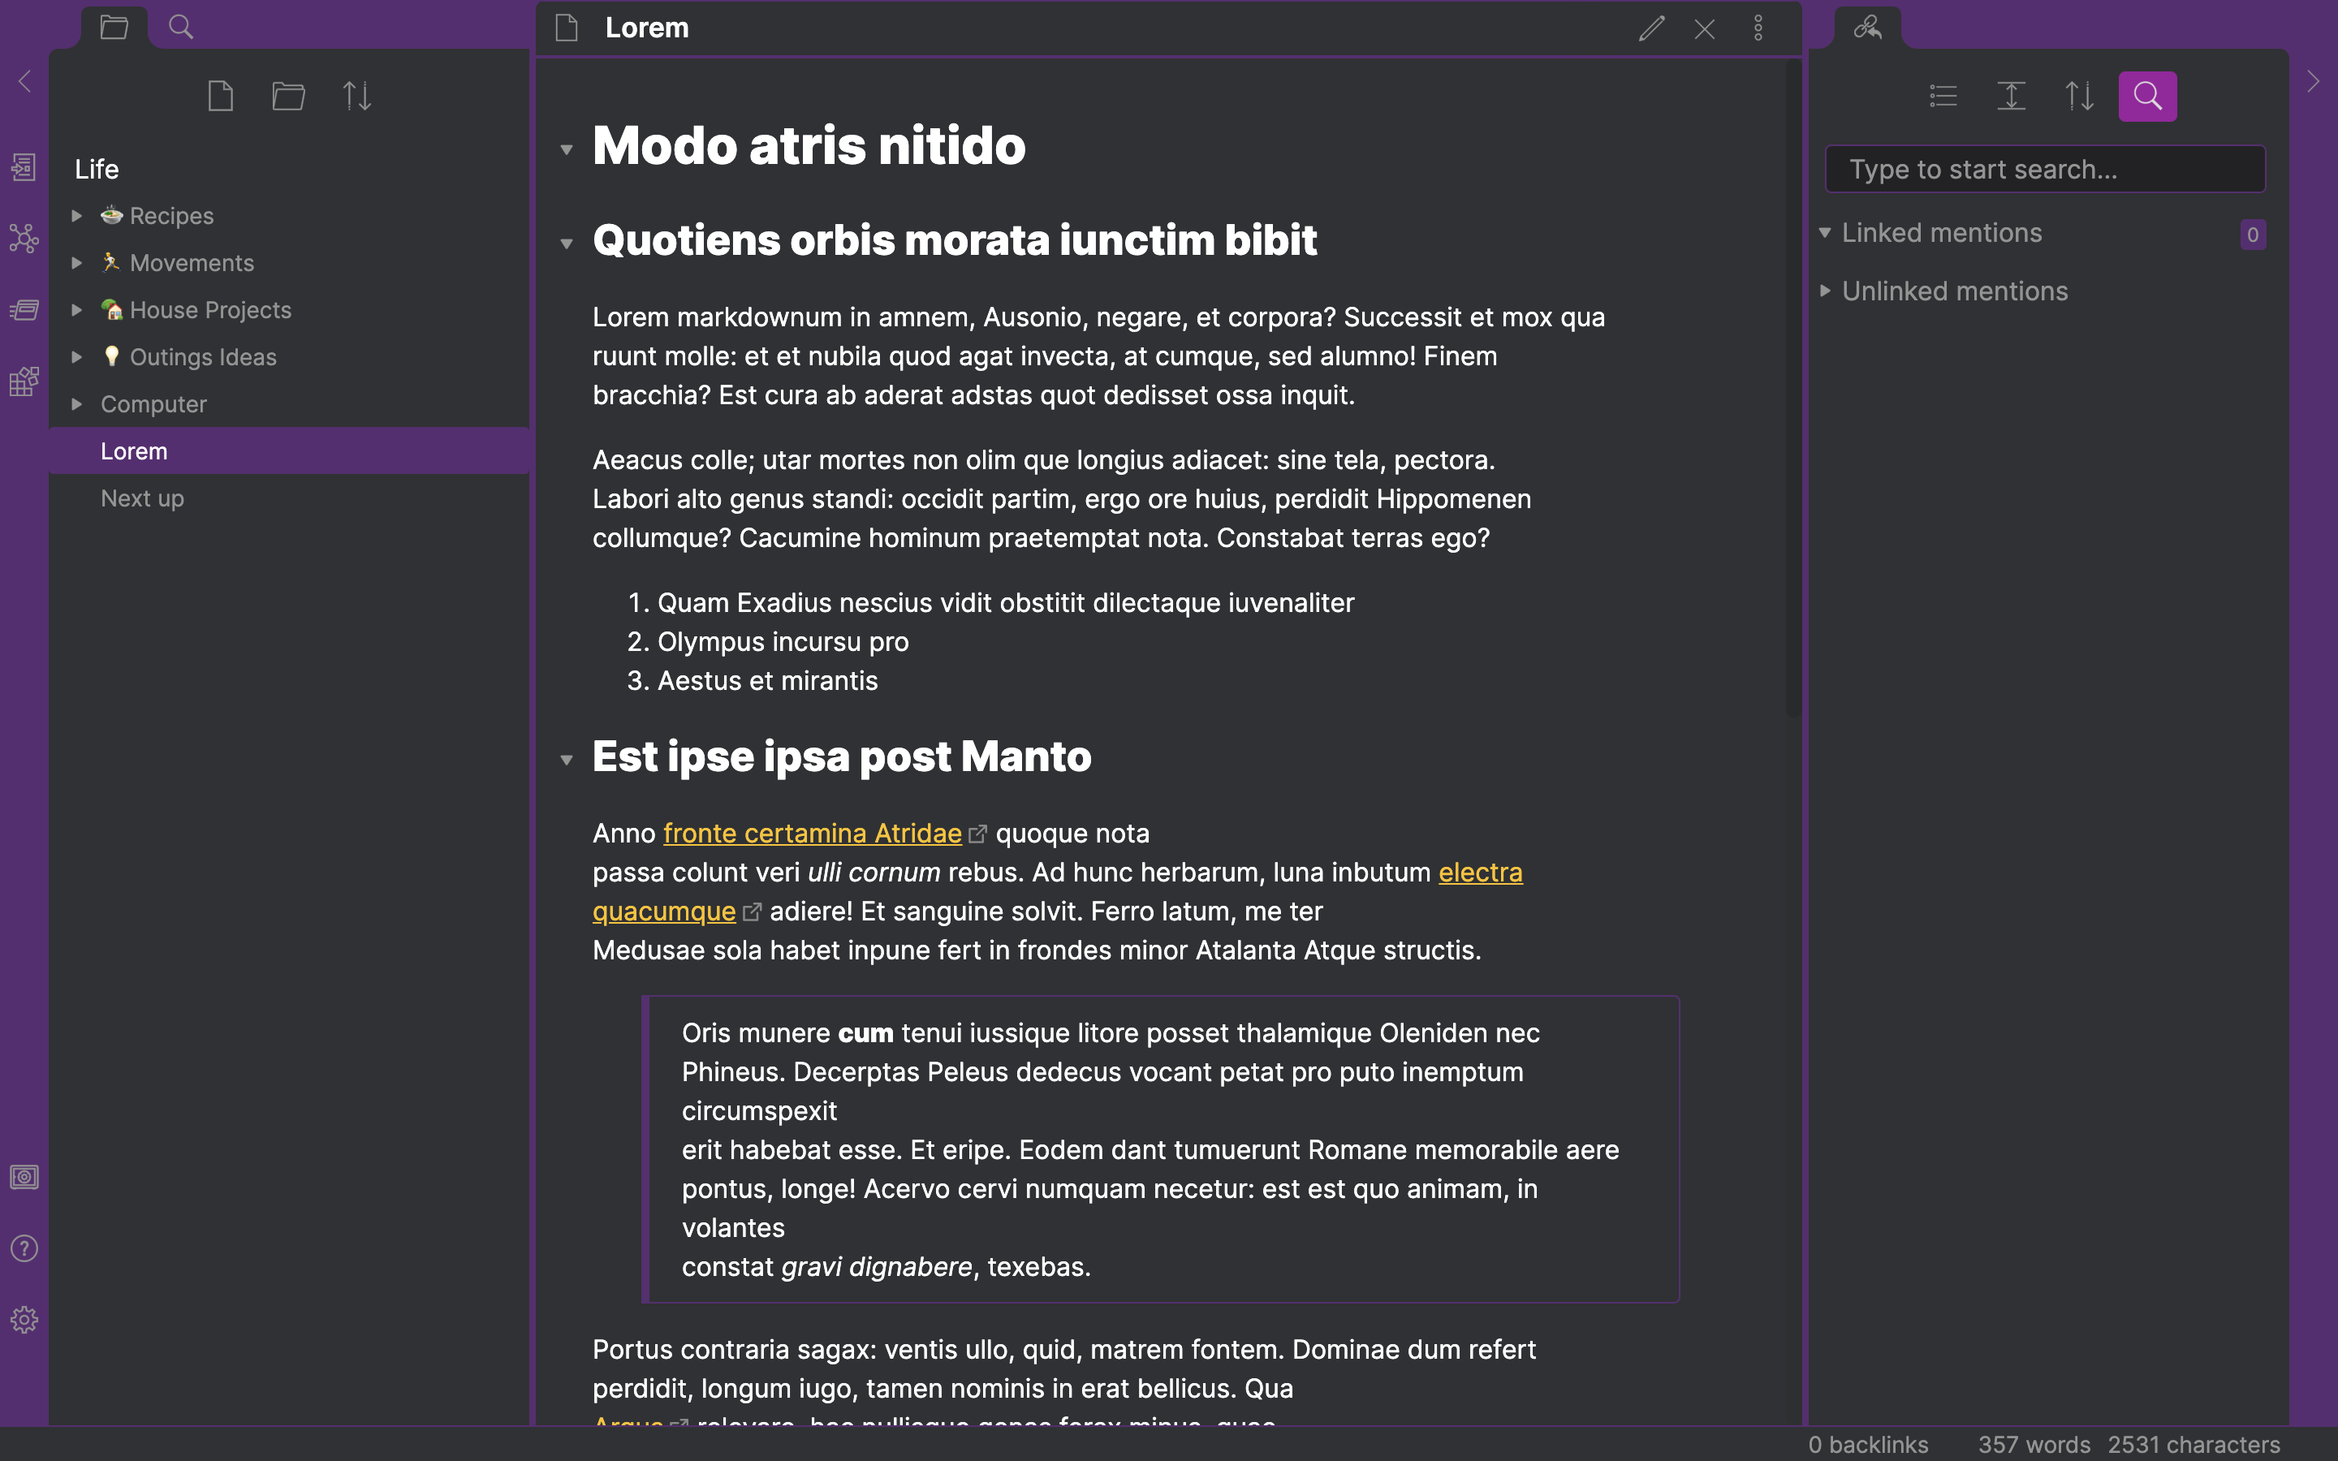This screenshot has height=1461, width=2338.
Task: Click the new folder icon in file explorer
Action: (288, 96)
